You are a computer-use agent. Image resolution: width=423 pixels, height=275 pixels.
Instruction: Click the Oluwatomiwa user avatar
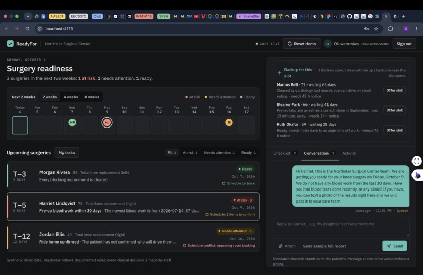(x=327, y=44)
